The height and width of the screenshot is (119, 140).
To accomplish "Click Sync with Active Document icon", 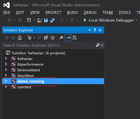I will [x=39, y=38].
